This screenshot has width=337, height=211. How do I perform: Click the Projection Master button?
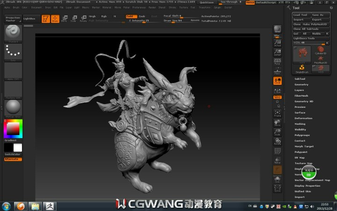[13, 19]
